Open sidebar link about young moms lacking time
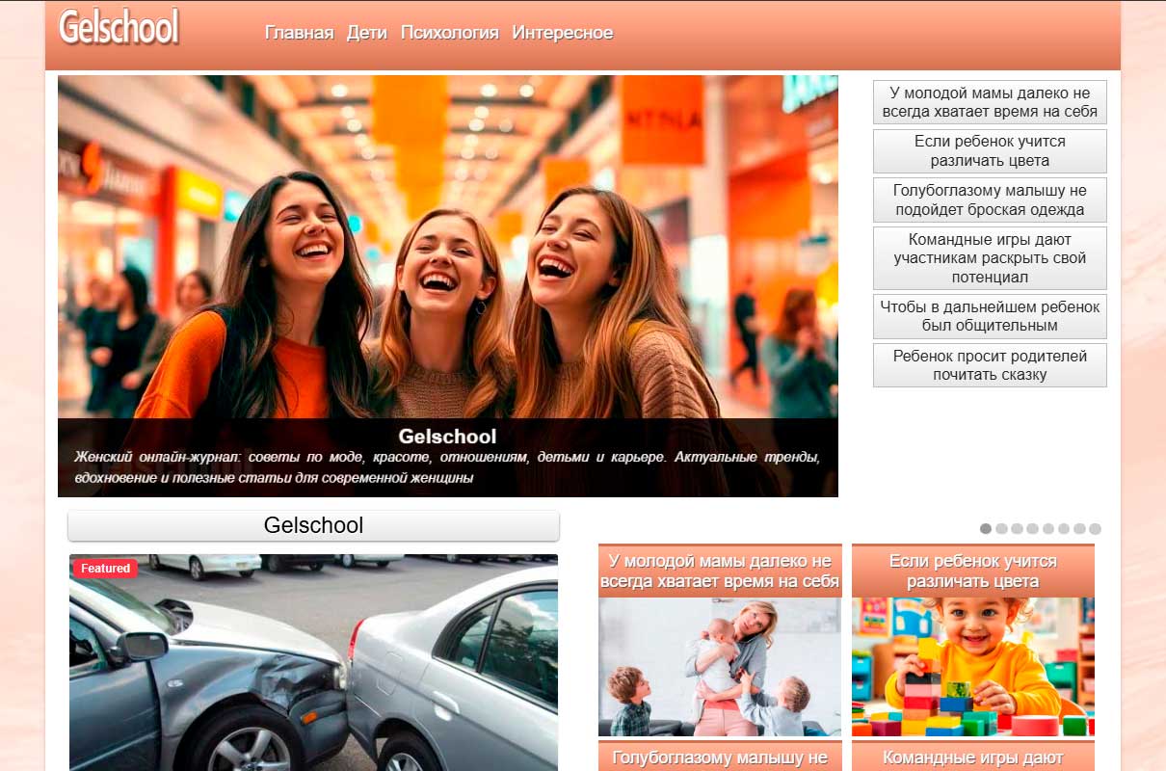Viewport: 1166px width, 771px height. [989, 101]
